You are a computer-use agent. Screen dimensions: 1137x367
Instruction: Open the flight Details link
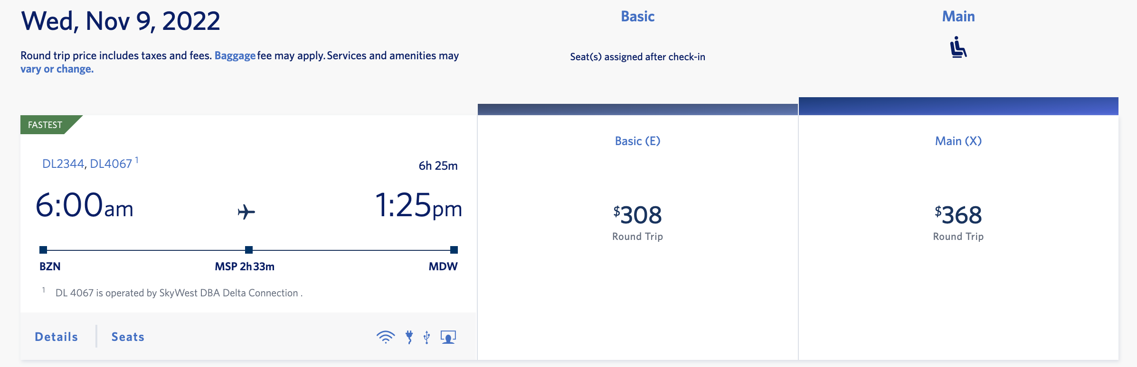(x=57, y=337)
